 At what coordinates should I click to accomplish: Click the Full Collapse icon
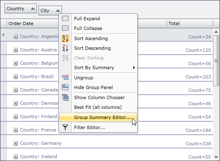[65, 28]
